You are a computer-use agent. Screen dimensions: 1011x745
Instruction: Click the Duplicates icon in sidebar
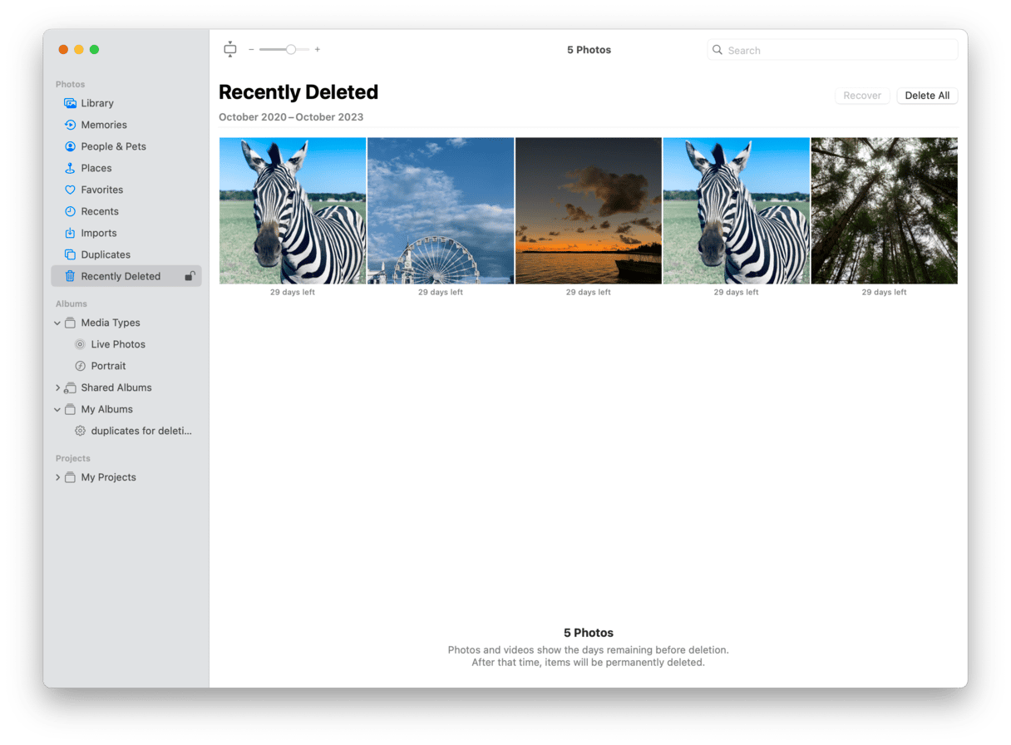click(71, 254)
